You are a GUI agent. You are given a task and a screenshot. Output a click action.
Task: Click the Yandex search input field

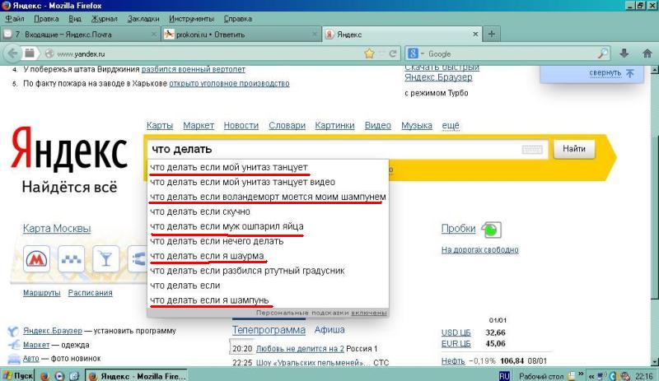329,150
